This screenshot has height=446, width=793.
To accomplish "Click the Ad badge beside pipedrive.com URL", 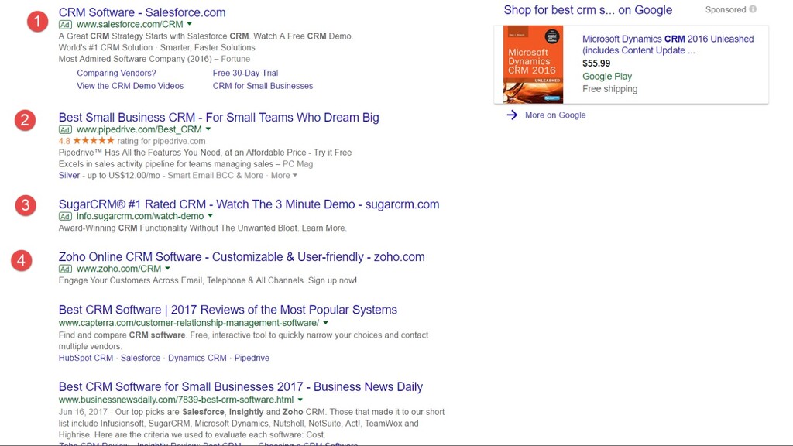I will (x=65, y=129).
